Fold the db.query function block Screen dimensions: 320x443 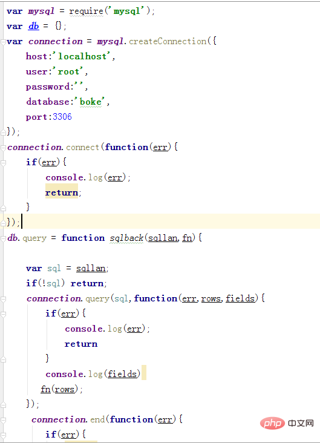[3, 238]
